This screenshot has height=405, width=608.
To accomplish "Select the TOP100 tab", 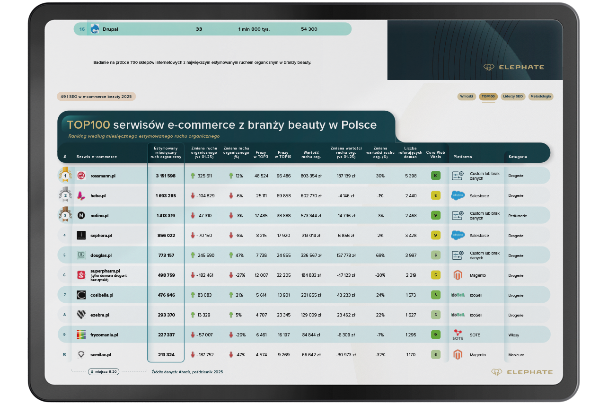I will [488, 97].
